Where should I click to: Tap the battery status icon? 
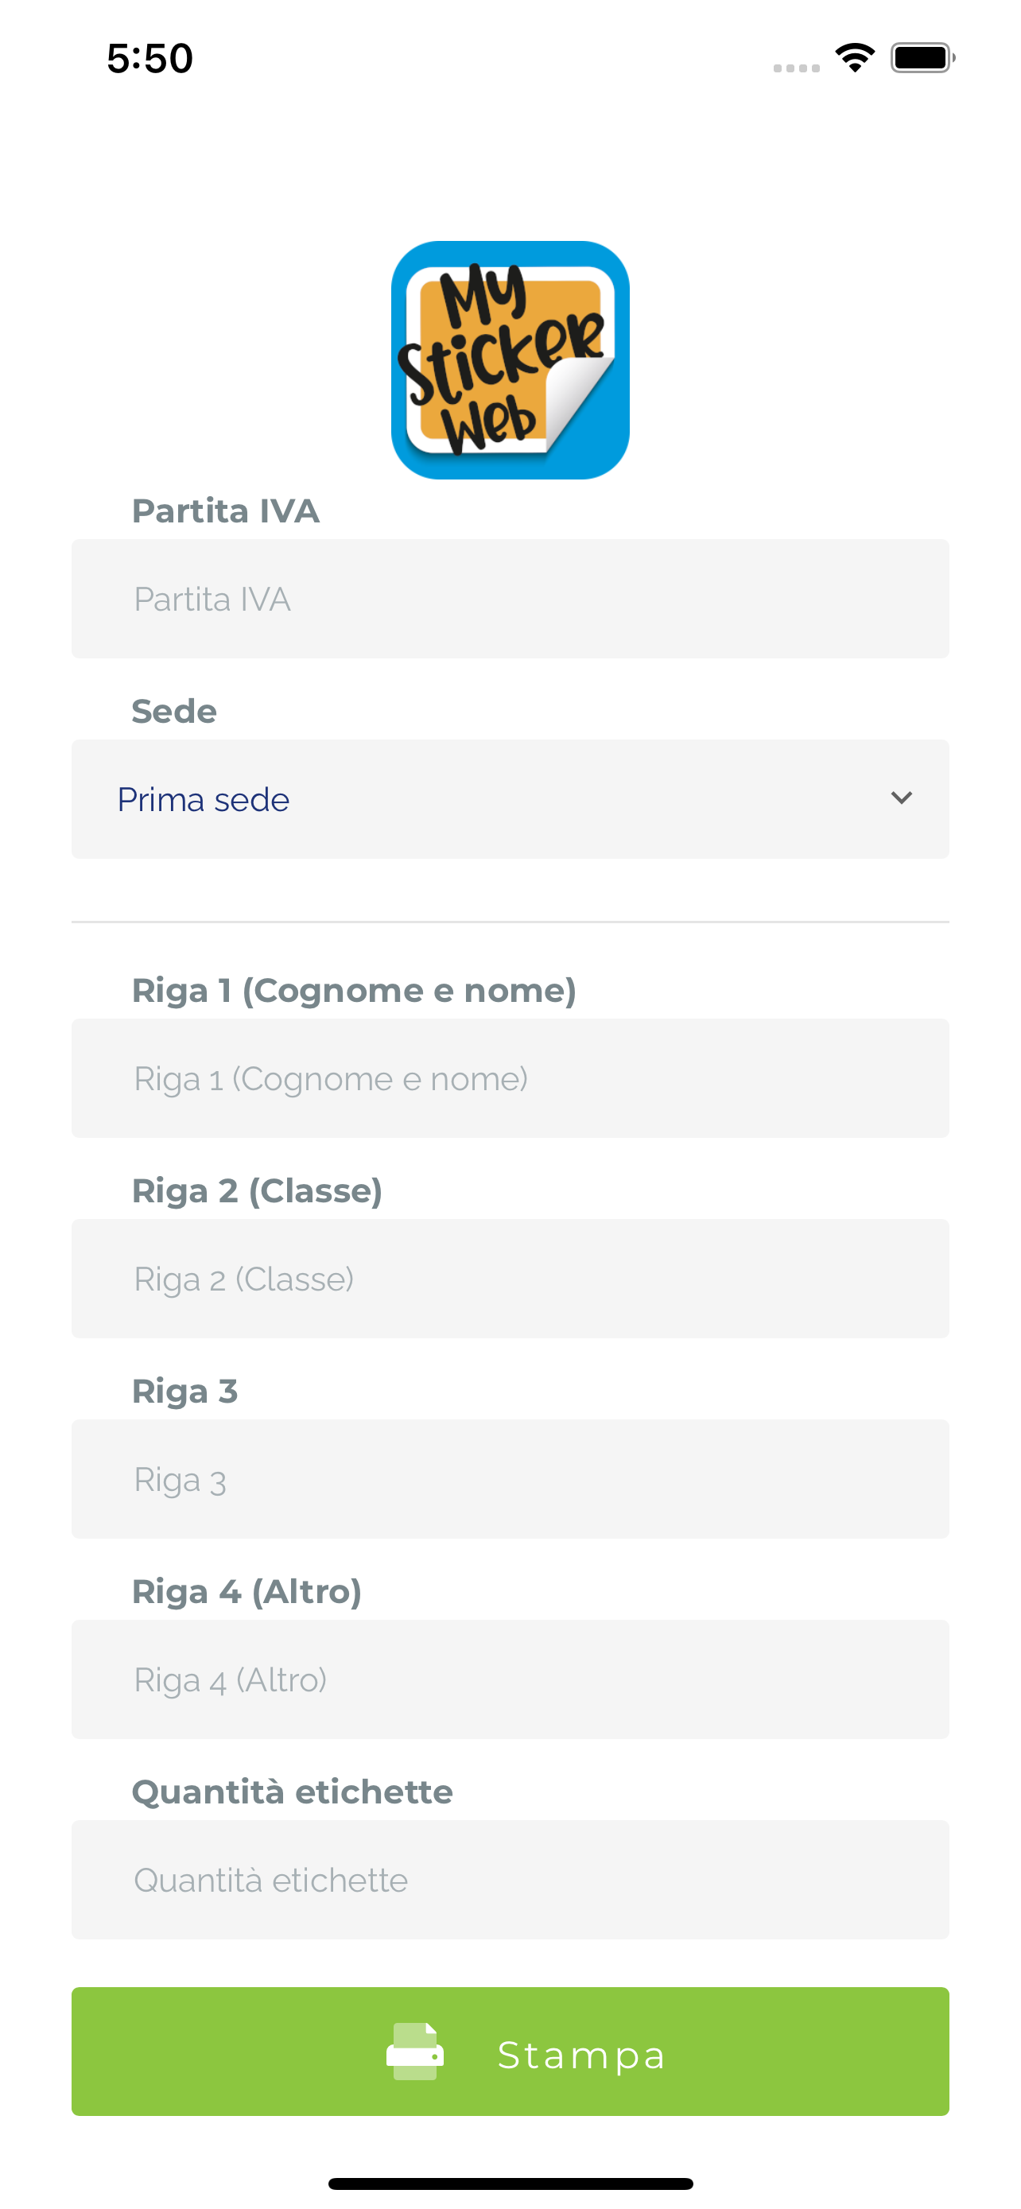tap(922, 58)
